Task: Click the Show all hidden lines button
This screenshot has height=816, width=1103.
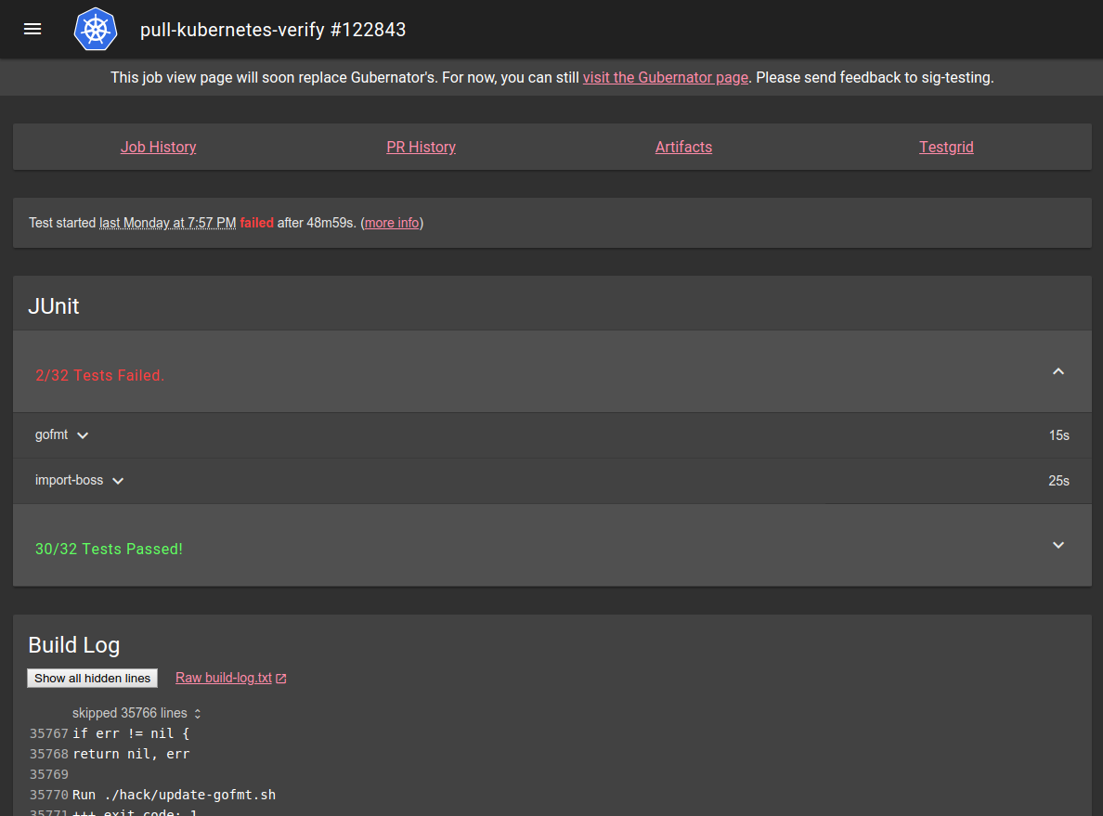Action: click(92, 679)
